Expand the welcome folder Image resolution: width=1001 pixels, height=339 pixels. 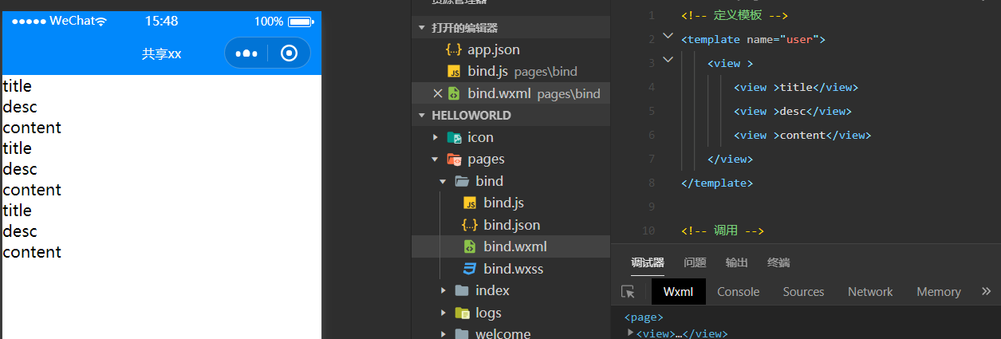pos(443,334)
